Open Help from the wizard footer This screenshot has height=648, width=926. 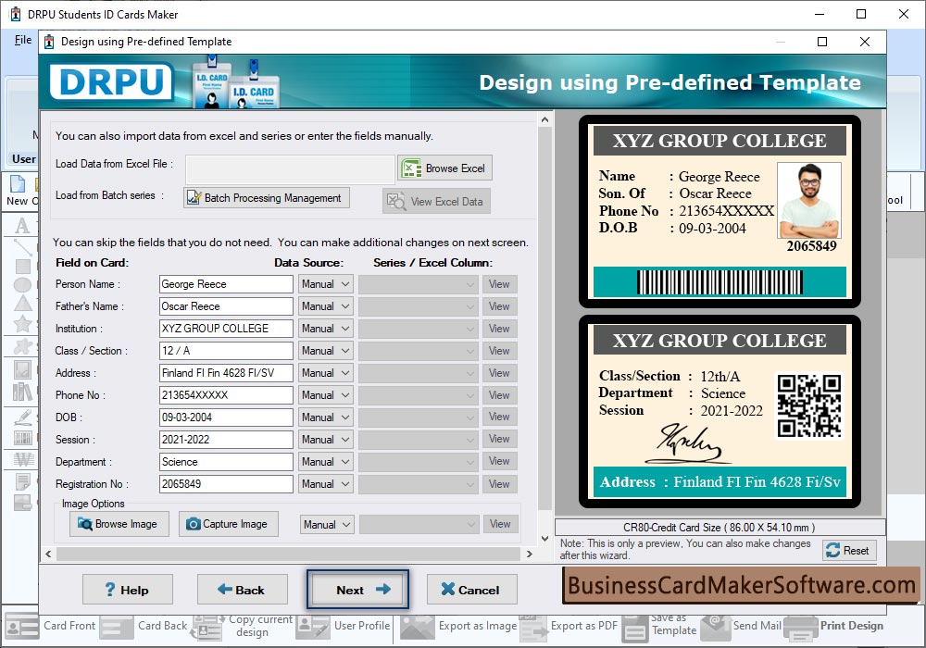pyautogui.click(x=128, y=589)
